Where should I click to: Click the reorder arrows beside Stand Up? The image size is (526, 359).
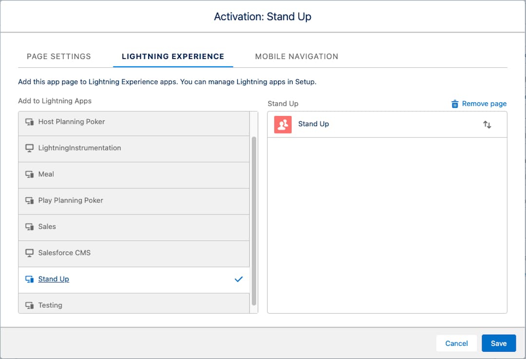(x=487, y=124)
